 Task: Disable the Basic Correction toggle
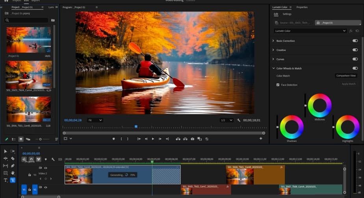pos(355,41)
